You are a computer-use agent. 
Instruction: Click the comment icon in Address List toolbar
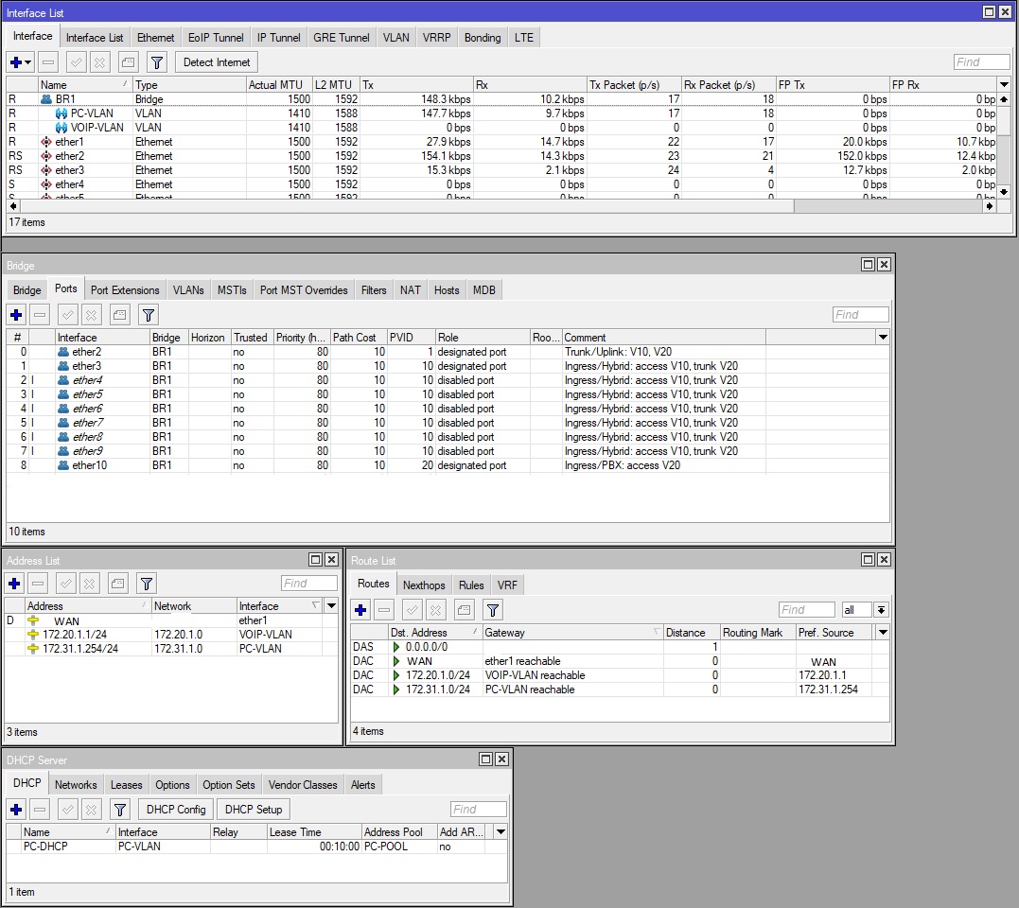[x=117, y=584]
